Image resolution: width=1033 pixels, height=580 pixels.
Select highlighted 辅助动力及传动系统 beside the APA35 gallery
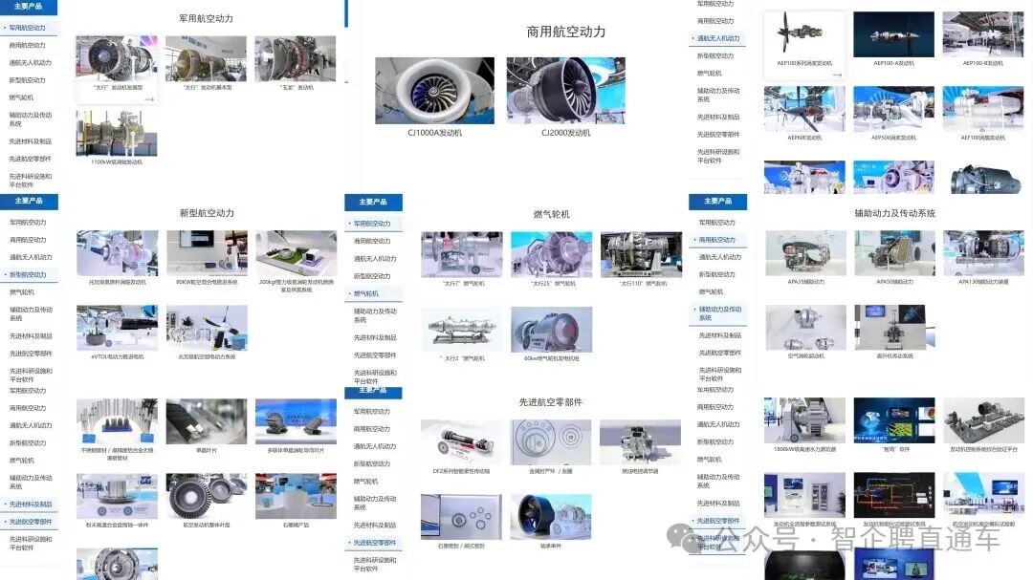(720, 313)
